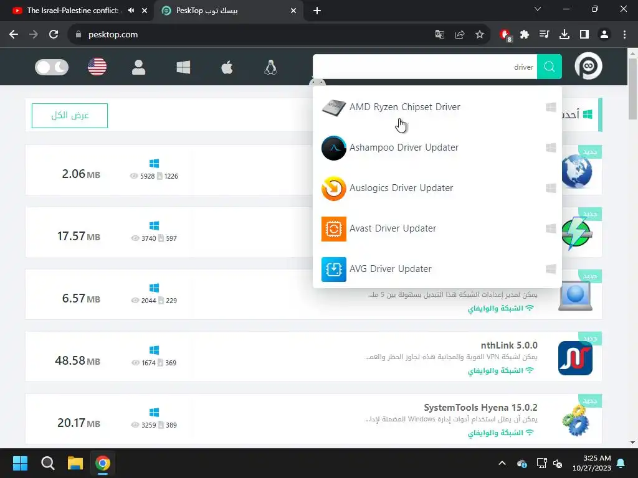The image size is (638, 478).
Task: Translate this page icon in address bar
Action: coord(439,35)
